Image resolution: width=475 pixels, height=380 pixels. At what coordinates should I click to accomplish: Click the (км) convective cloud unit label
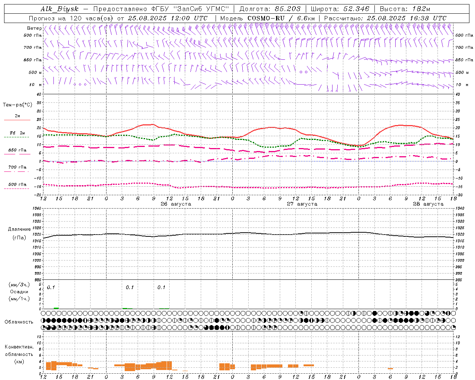[x=19, y=361]
